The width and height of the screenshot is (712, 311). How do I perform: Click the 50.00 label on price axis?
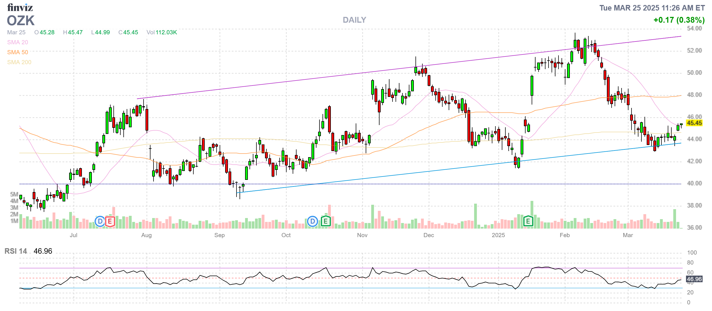pyautogui.click(x=694, y=73)
